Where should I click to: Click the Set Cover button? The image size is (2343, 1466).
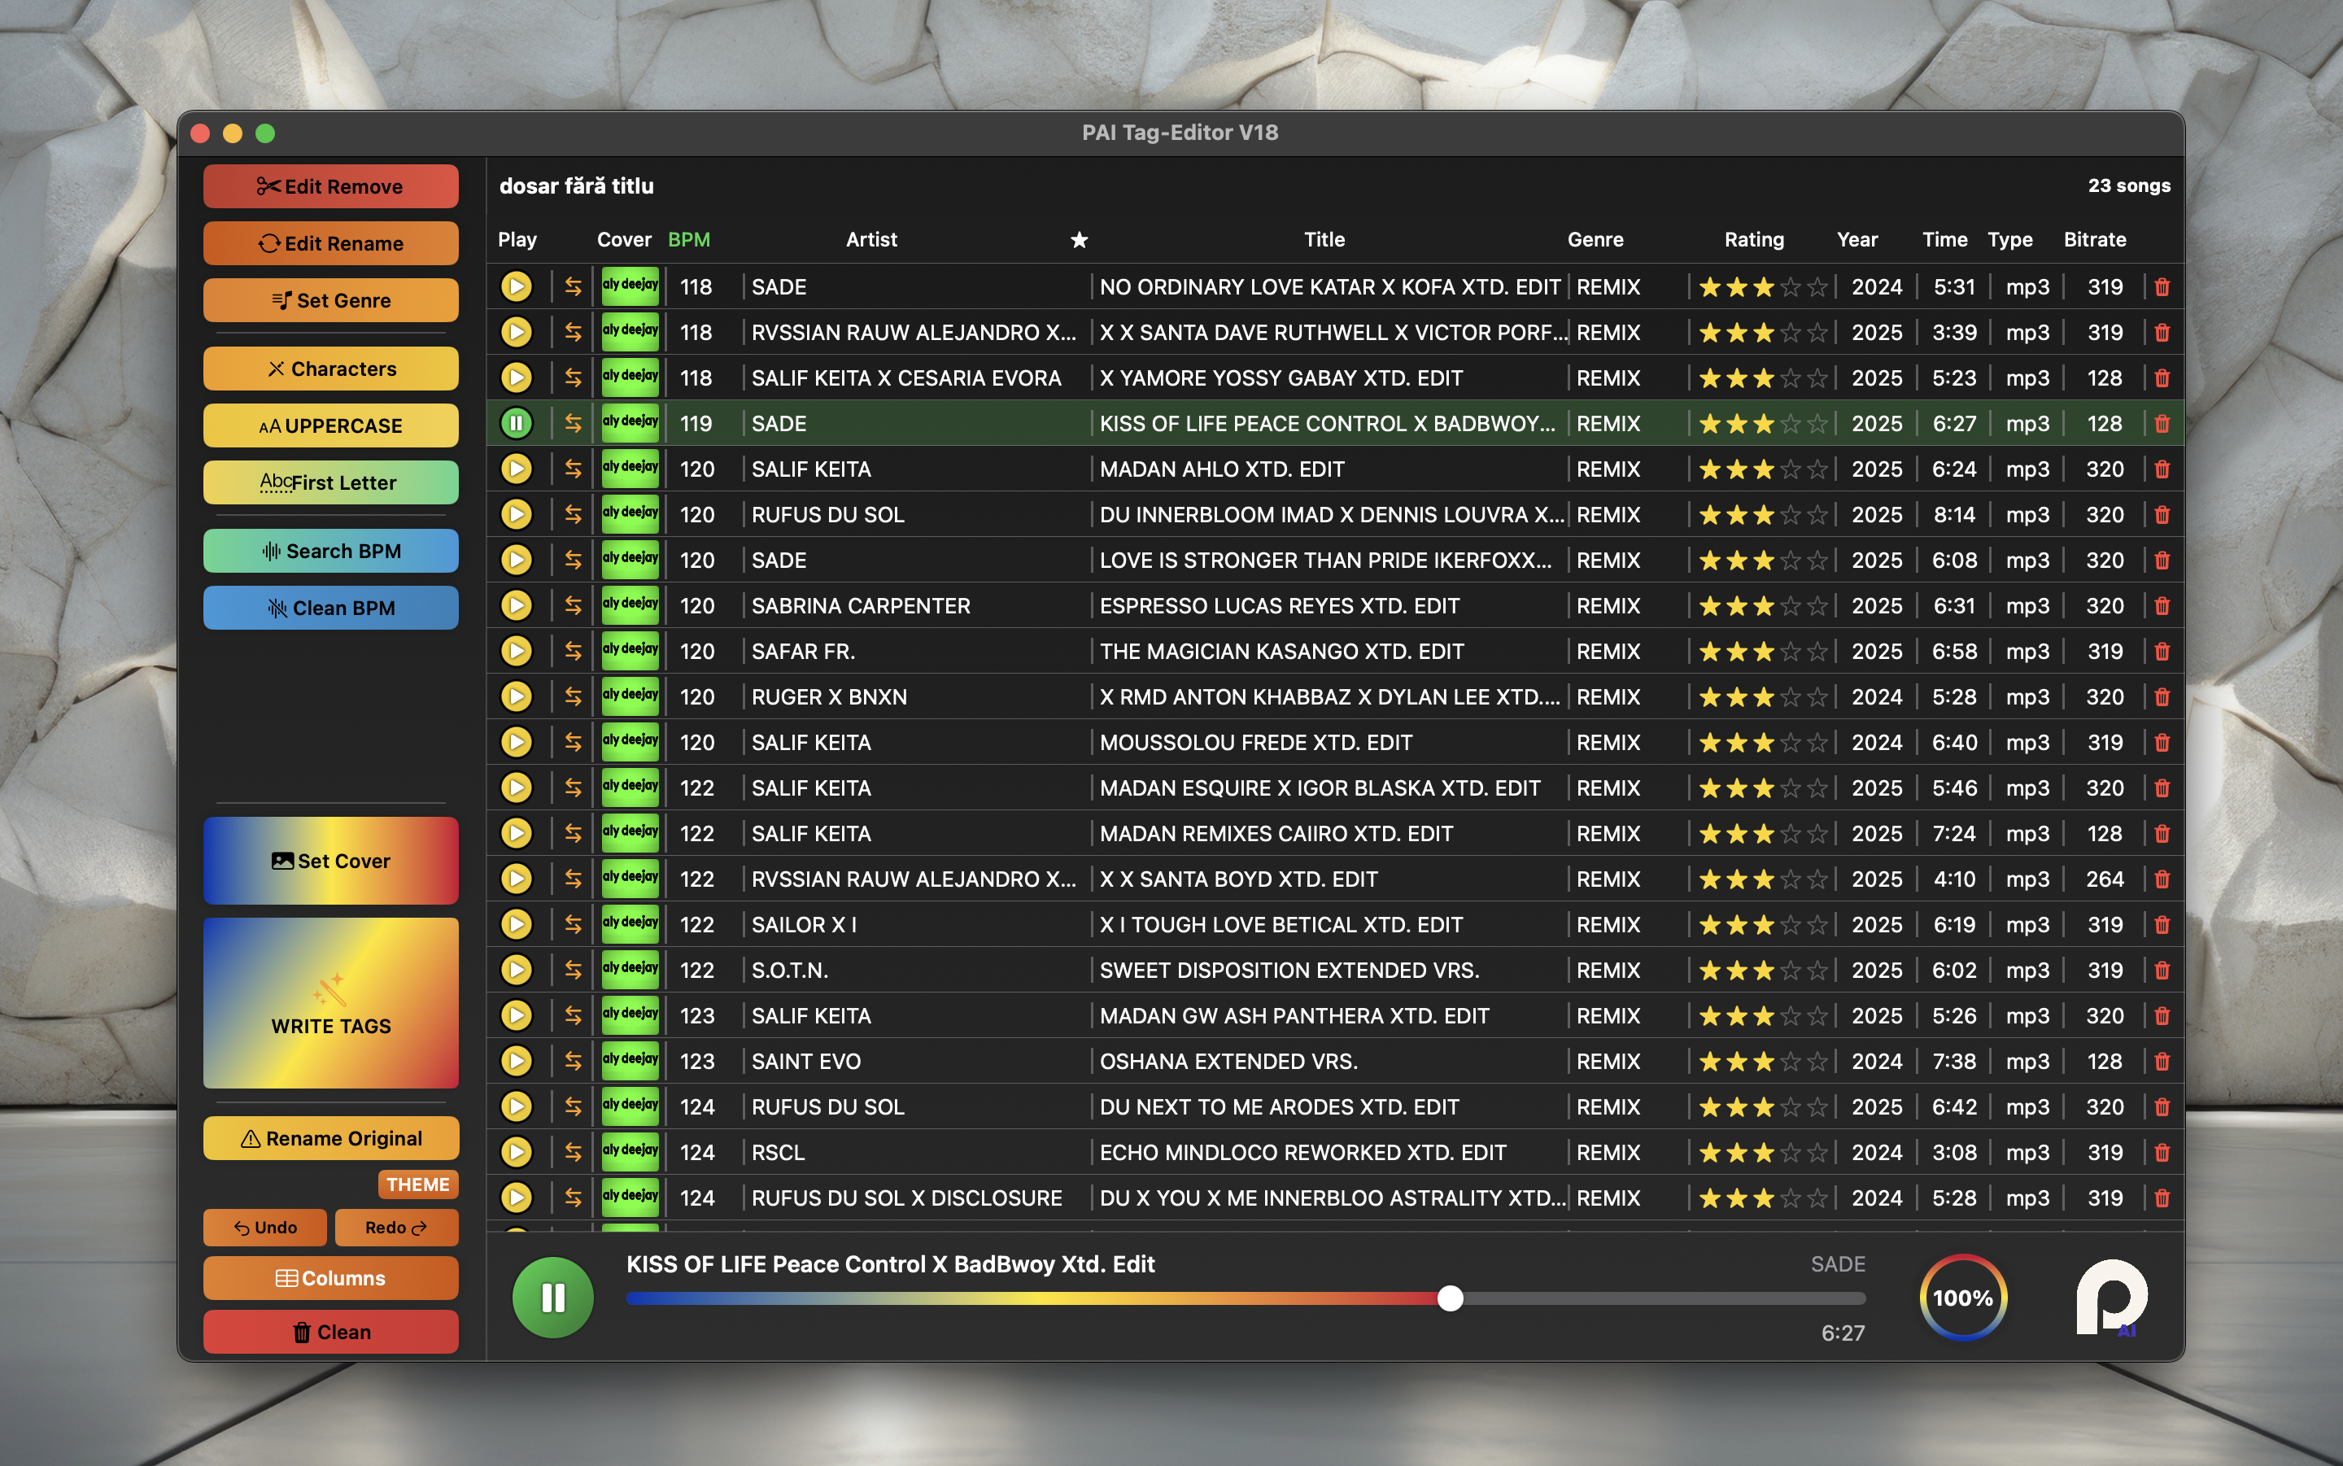pyautogui.click(x=330, y=861)
